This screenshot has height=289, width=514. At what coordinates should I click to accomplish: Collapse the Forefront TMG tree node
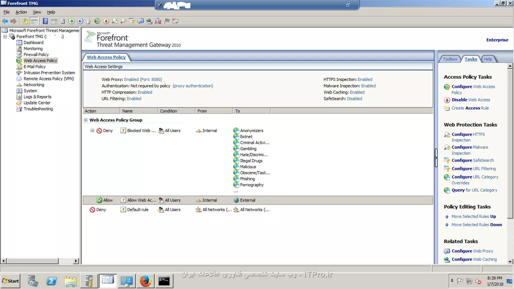click(5, 37)
